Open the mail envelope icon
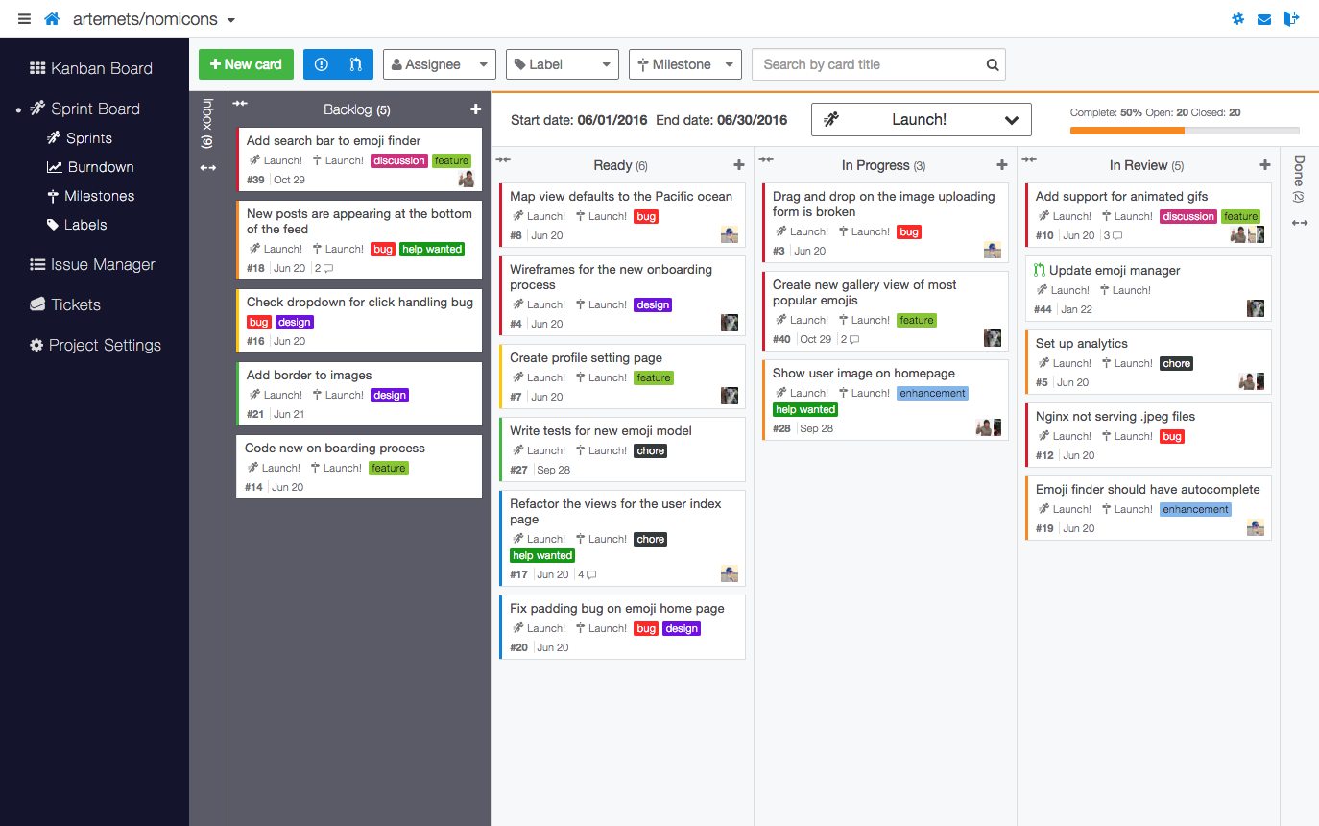 1264,19
